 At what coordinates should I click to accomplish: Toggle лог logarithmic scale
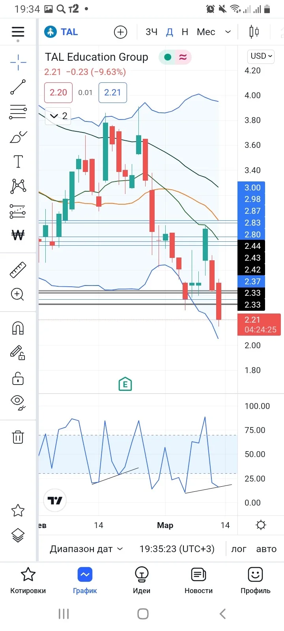(x=239, y=549)
